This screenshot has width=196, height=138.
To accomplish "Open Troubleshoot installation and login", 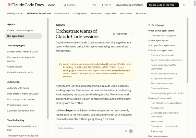I will click(22, 128).
